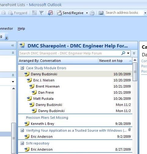This screenshot has width=147, height=154.
Task: Open the Send/Receive dropdown arrow
Action: coord(87,13)
